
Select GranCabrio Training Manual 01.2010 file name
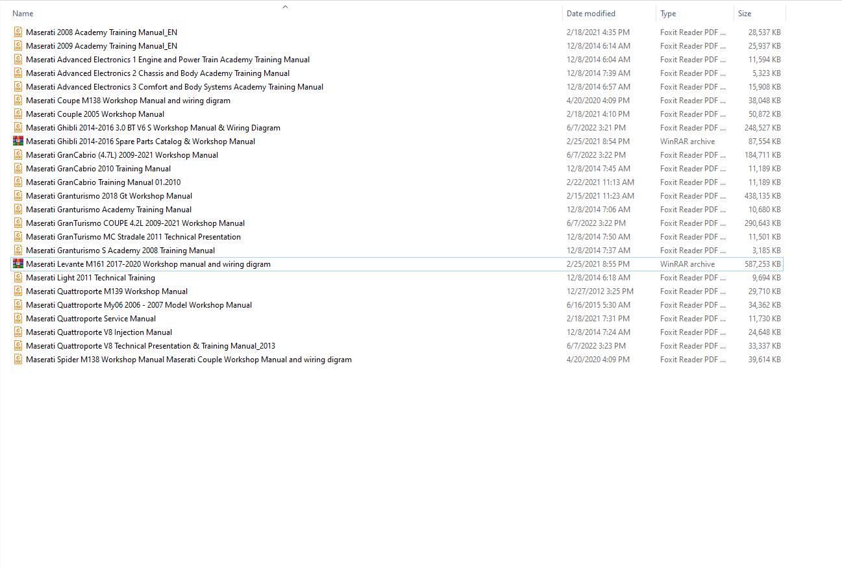click(x=103, y=182)
